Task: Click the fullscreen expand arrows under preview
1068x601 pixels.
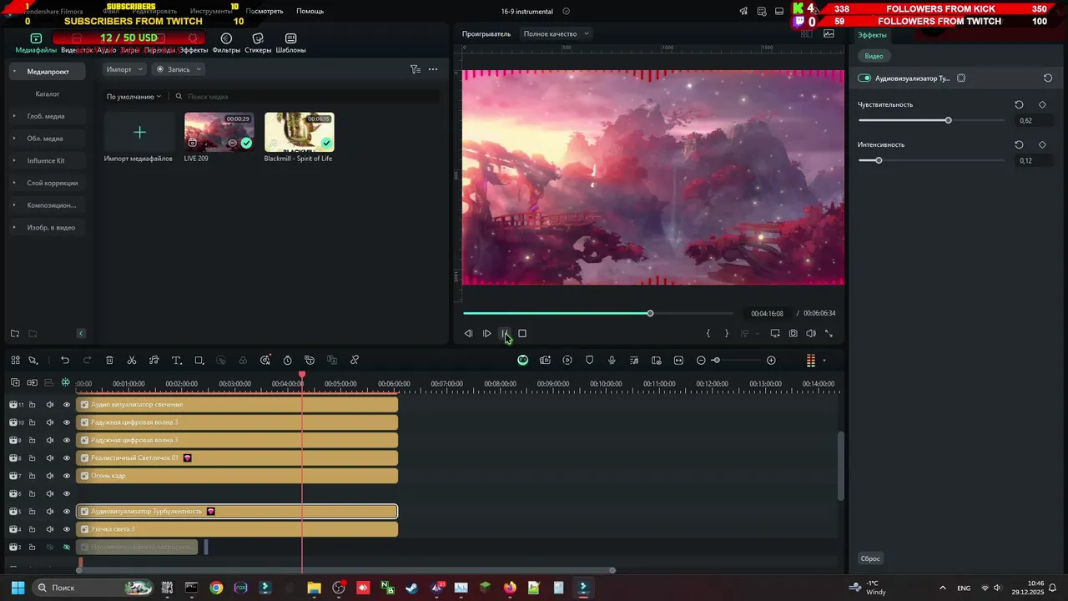Action: pyautogui.click(x=829, y=333)
